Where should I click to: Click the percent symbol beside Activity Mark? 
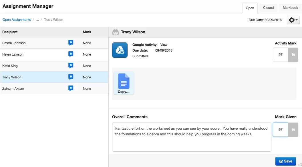point(293,55)
